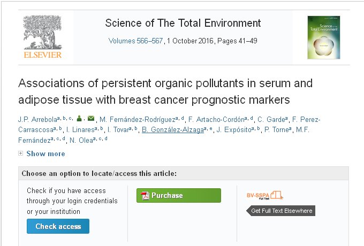The height and width of the screenshot is (246, 364).
Task: Open the journal cover thumbnail
Action: point(323,37)
